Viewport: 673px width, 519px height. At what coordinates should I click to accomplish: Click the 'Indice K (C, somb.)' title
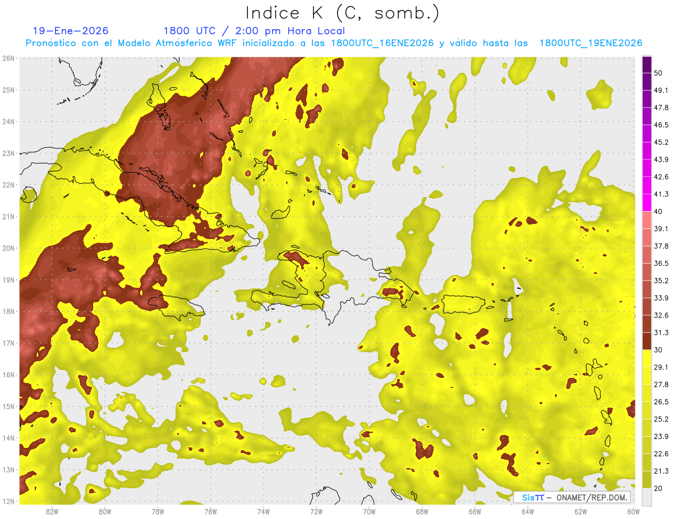pyautogui.click(x=342, y=13)
